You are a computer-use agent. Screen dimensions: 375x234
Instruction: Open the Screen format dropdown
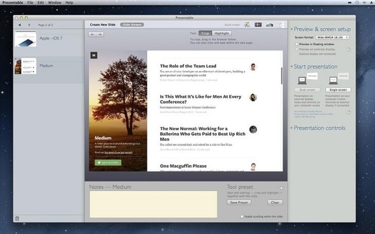click(332, 37)
